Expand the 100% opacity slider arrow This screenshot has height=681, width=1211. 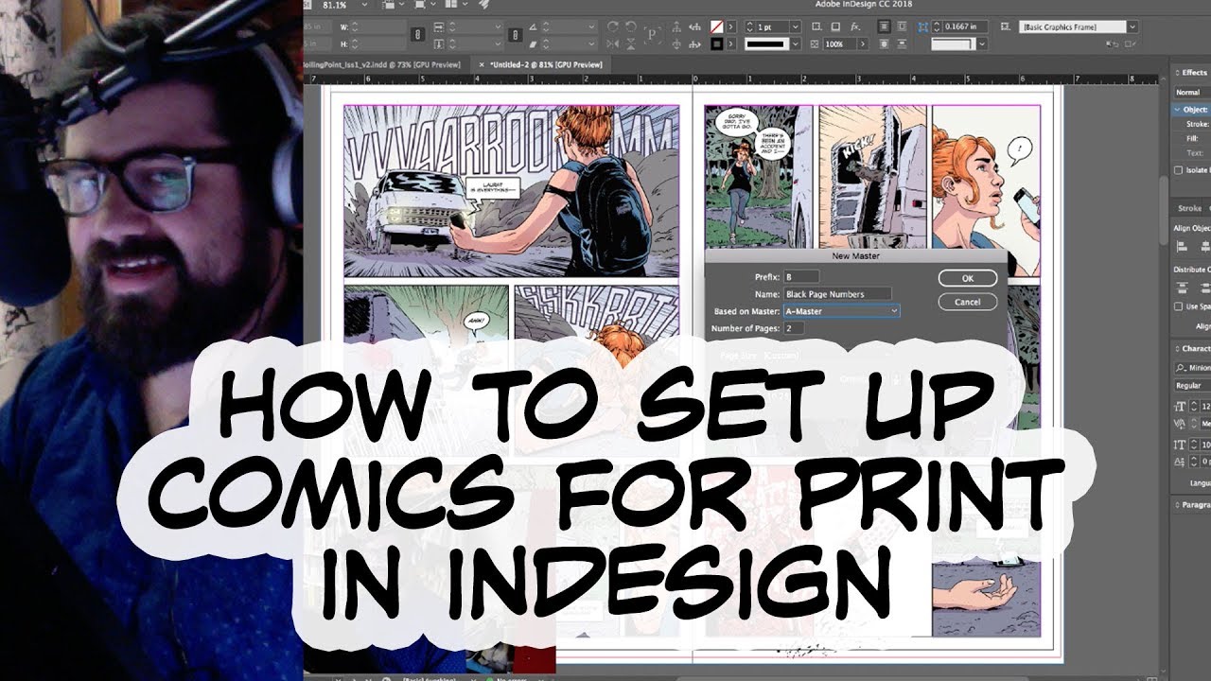[x=863, y=44]
